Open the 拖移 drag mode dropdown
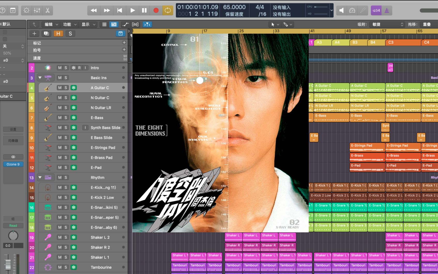This screenshot has width=438, height=274. tap(429, 24)
